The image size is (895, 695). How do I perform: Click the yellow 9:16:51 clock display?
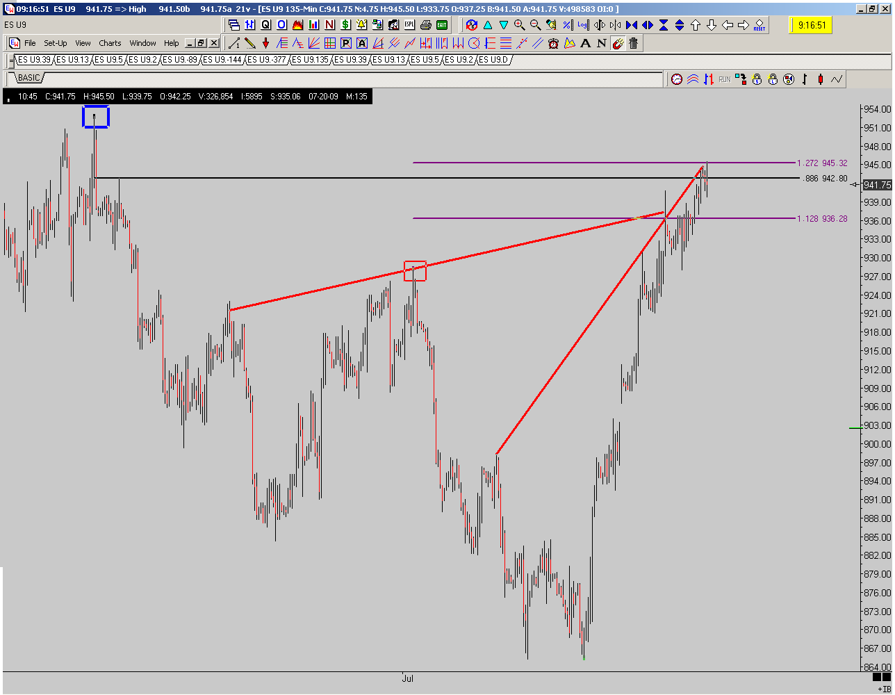point(812,26)
